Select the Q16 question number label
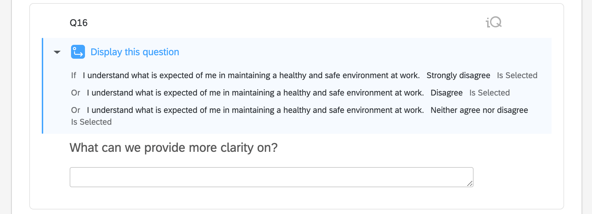 (x=78, y=23)
